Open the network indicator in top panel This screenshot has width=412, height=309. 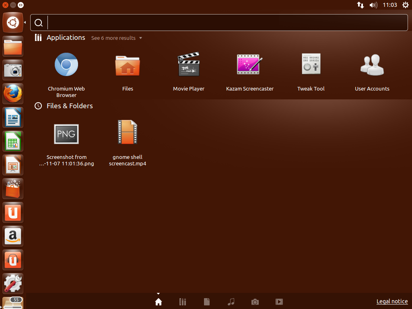pyautogui.click(x=360, y=5)
